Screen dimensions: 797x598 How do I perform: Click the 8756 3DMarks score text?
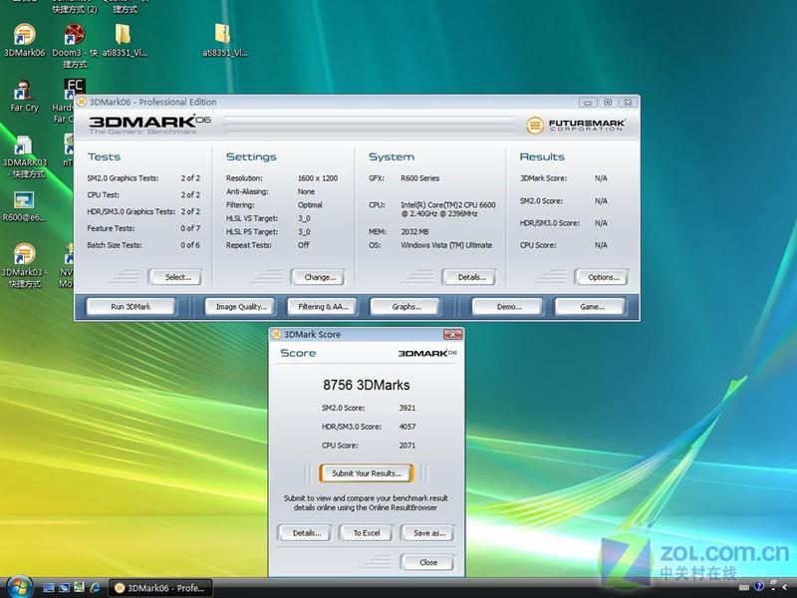366,385
